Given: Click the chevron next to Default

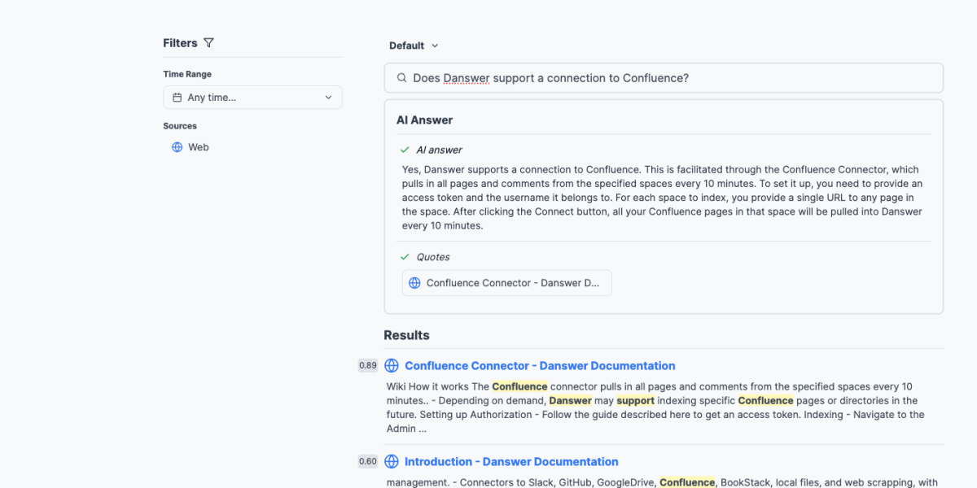Looking at the screenshot, I should pos(435,46).
